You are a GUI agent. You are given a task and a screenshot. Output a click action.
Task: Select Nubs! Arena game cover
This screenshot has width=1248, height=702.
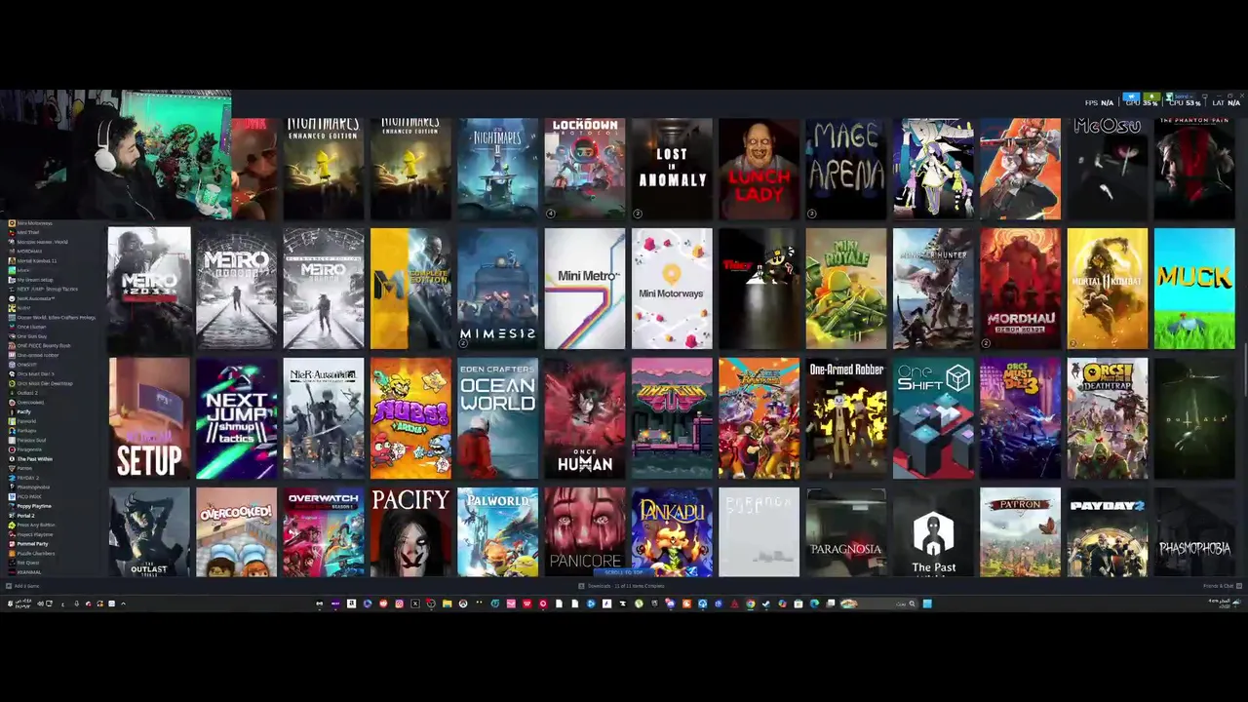[x=410, y=419]
